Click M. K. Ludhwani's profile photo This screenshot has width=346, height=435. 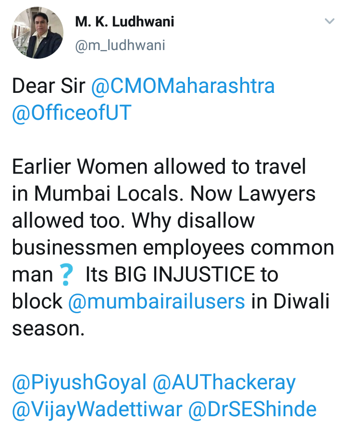coord(37,34)
